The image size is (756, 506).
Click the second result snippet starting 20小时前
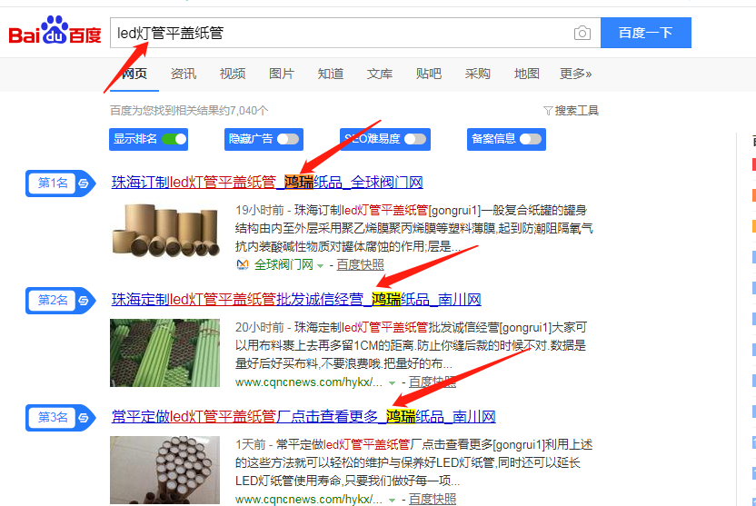click(x=411, y=345)
